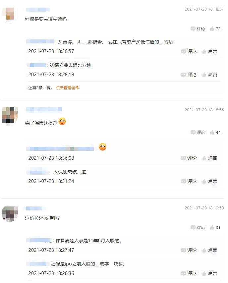Expand all replies via 点击查看全部
Screen dimensions: 228x283
[x=68, y=88]
